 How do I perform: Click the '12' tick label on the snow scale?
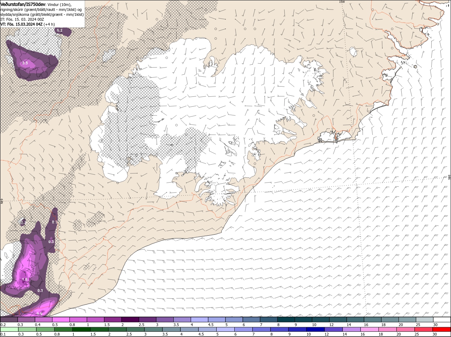click(x=331, y=324)
